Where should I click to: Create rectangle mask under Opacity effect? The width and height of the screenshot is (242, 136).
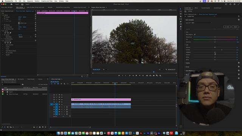pos(8,33)
